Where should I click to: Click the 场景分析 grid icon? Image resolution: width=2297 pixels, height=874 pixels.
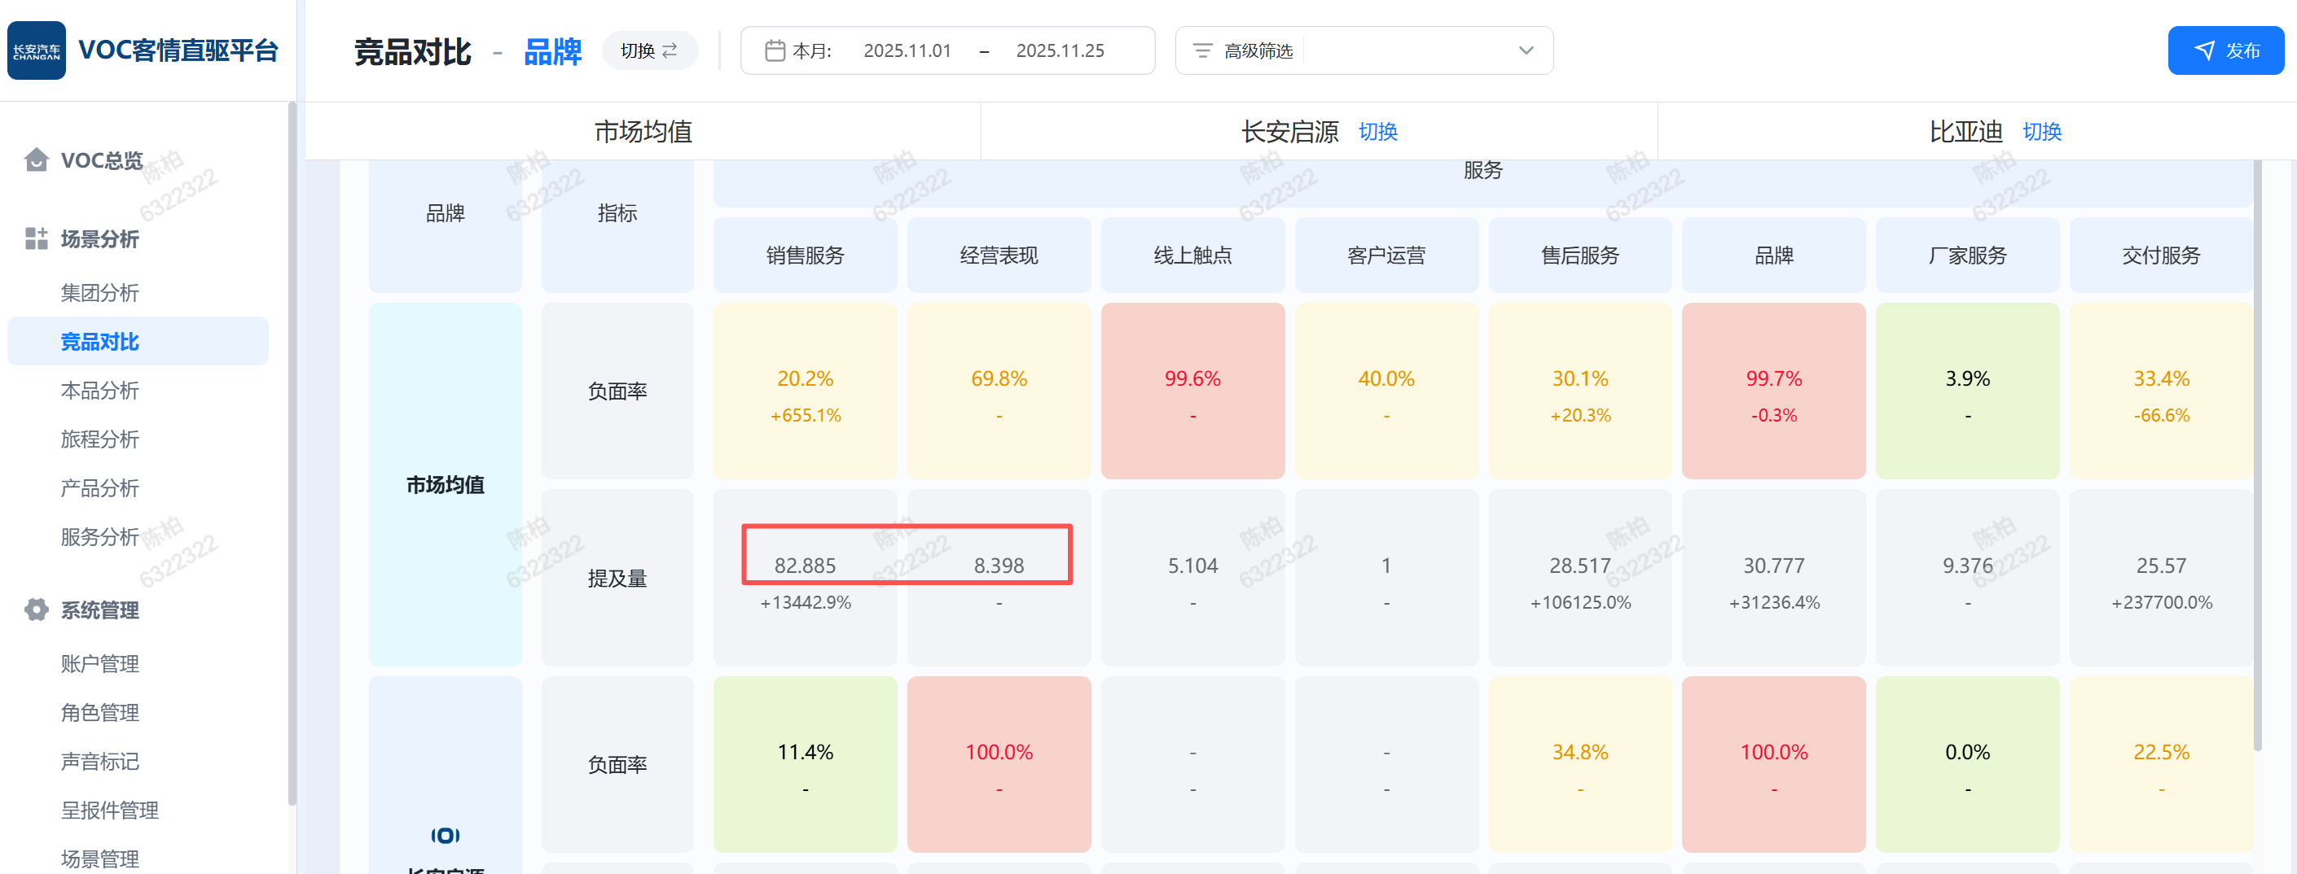click(37, 238)
